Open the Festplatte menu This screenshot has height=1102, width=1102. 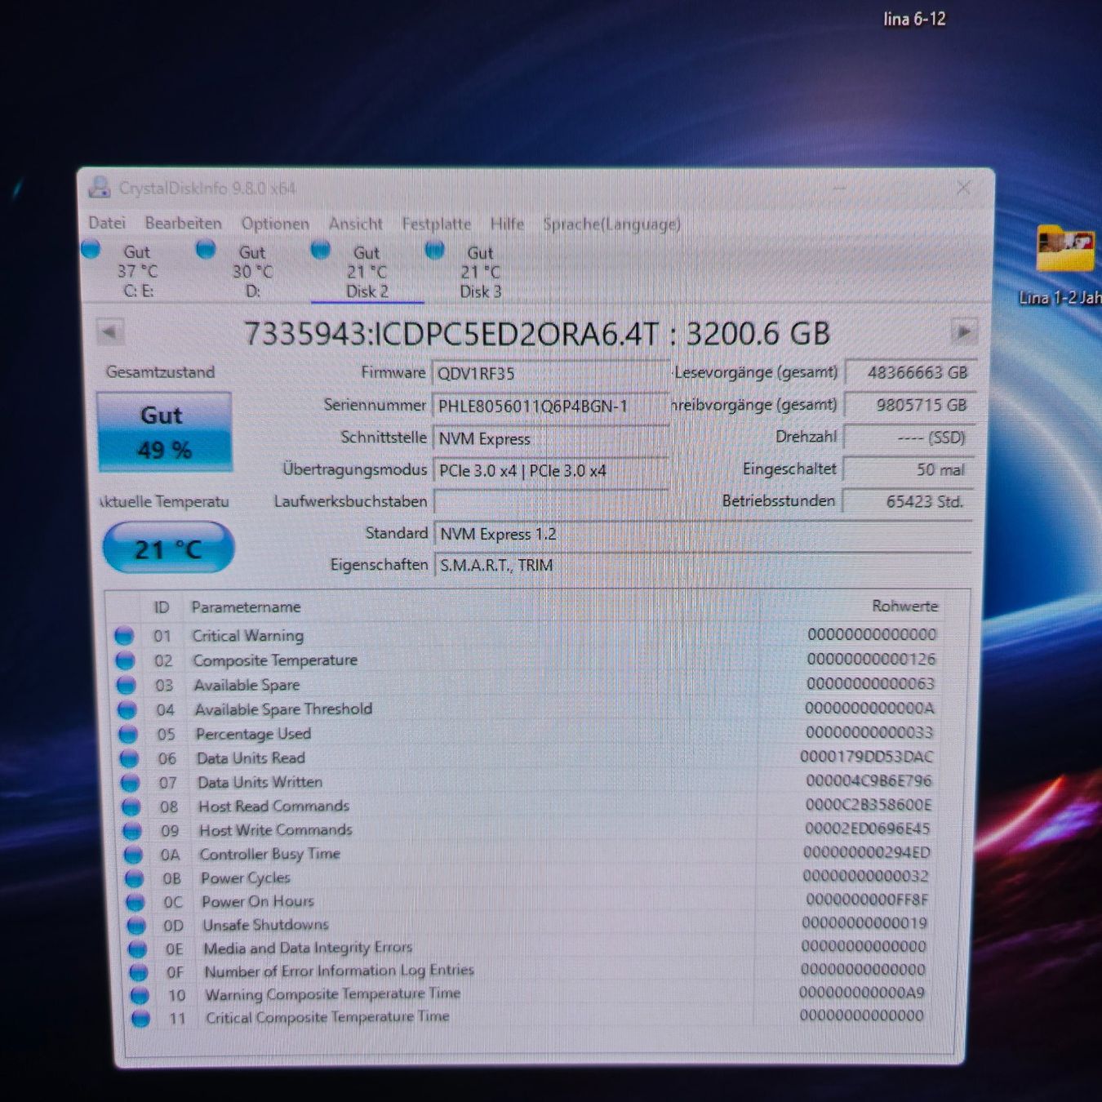point(436,224)
